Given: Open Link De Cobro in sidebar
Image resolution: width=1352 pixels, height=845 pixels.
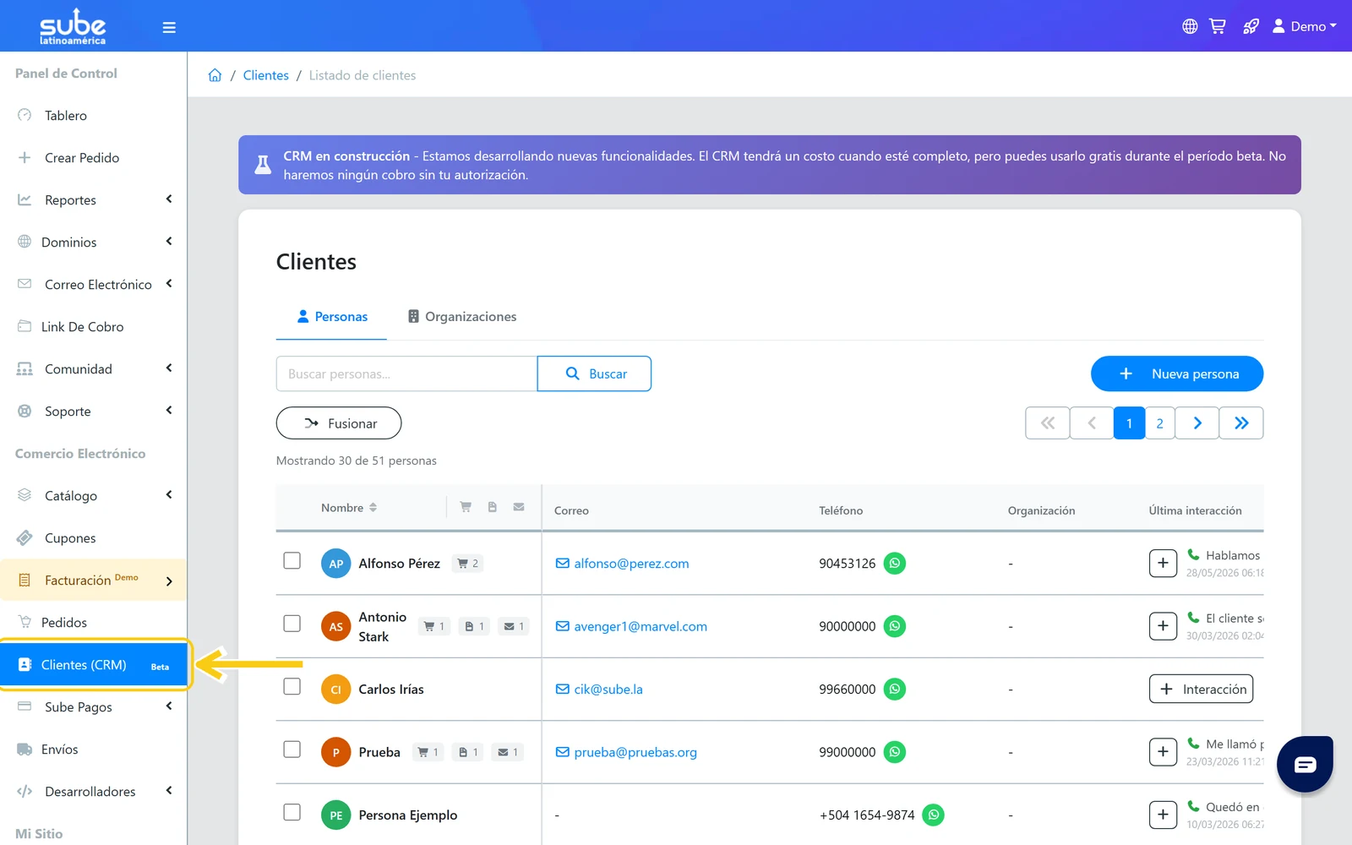Looking at the screenshot, I should point(93,326).
